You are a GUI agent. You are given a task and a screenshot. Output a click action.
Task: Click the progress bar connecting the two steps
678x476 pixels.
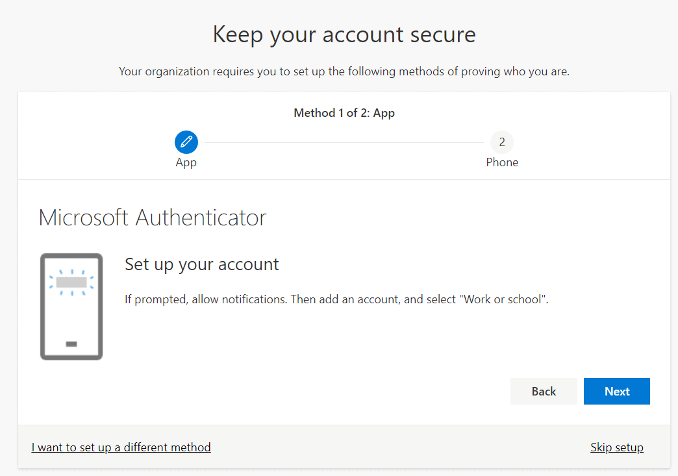click(x=344, y=142)
